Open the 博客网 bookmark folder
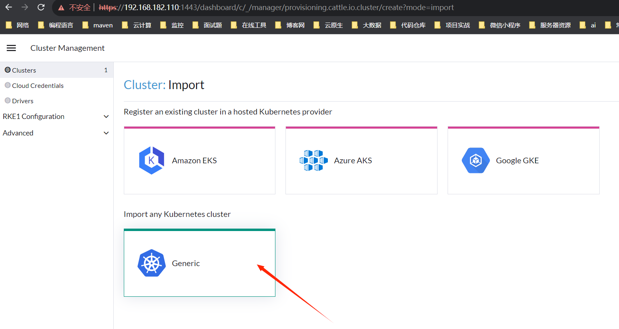Image resolution: width=619 pixels, height=329 pixels. pyautogui.click(x=290, y=25)
